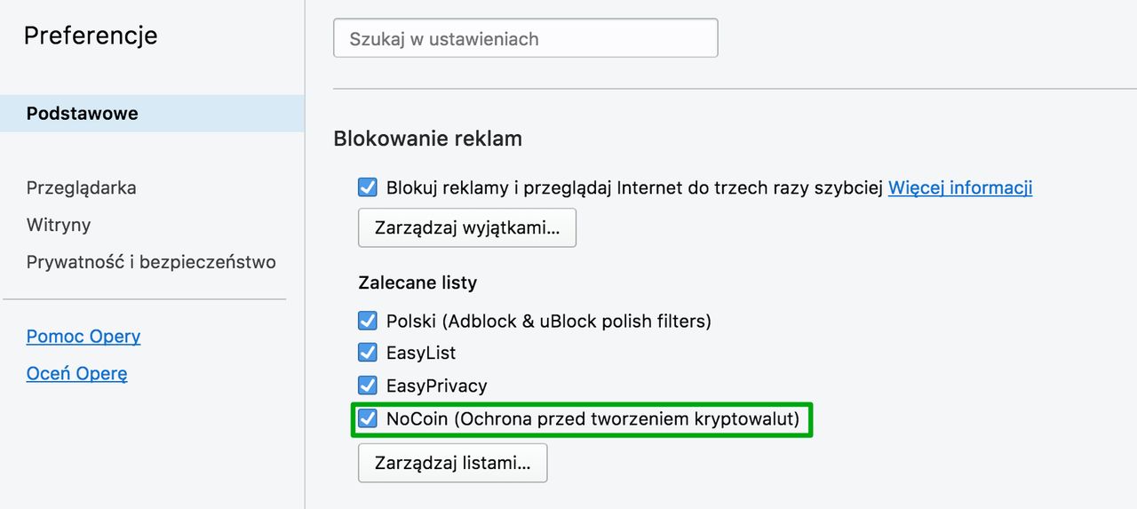The image size is (1137, 509).
Task: Go to the Witryny section
Action: 59,226
